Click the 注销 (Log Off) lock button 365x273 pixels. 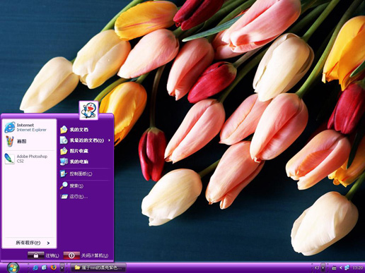coord(36,255)
